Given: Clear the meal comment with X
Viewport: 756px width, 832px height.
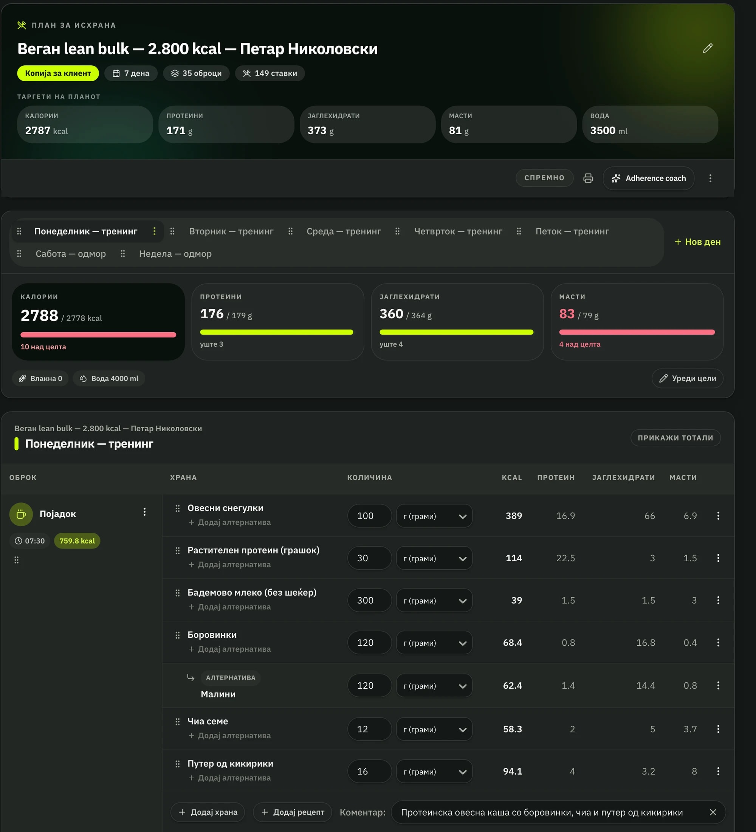Looking at the screenshot, I should point(713,812).
